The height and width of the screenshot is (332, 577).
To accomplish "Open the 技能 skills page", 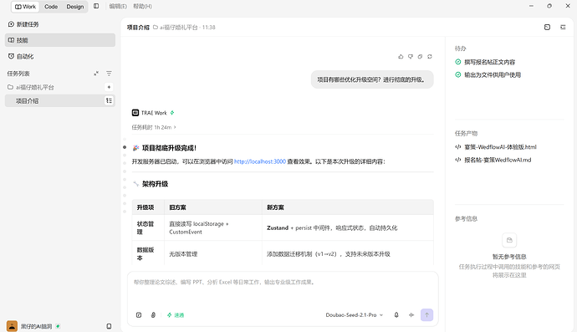I will tap(60, 40).
